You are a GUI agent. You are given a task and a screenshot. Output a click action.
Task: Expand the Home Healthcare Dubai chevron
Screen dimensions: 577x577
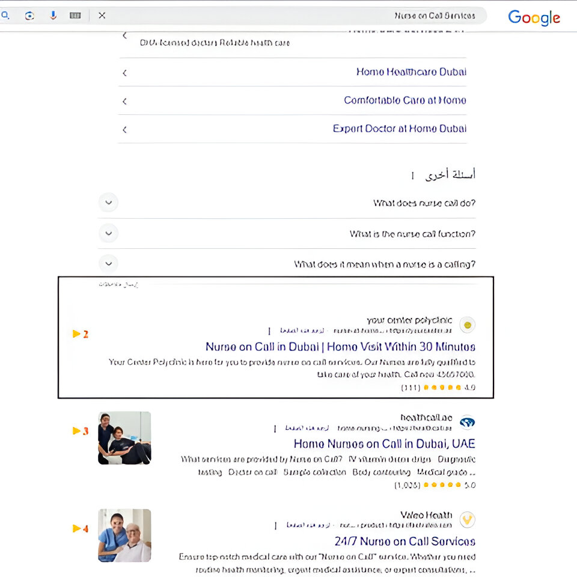[x=125, y=73]
